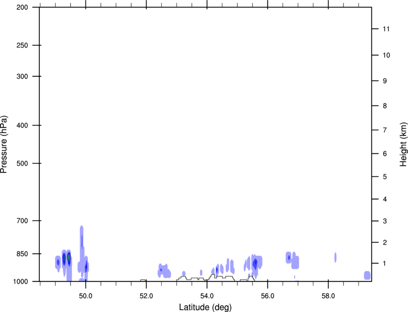Image resolution: width=408 pixels, height=312 pixels.
Task: Click the 200 pressure tick label
Action: [22, 7]
